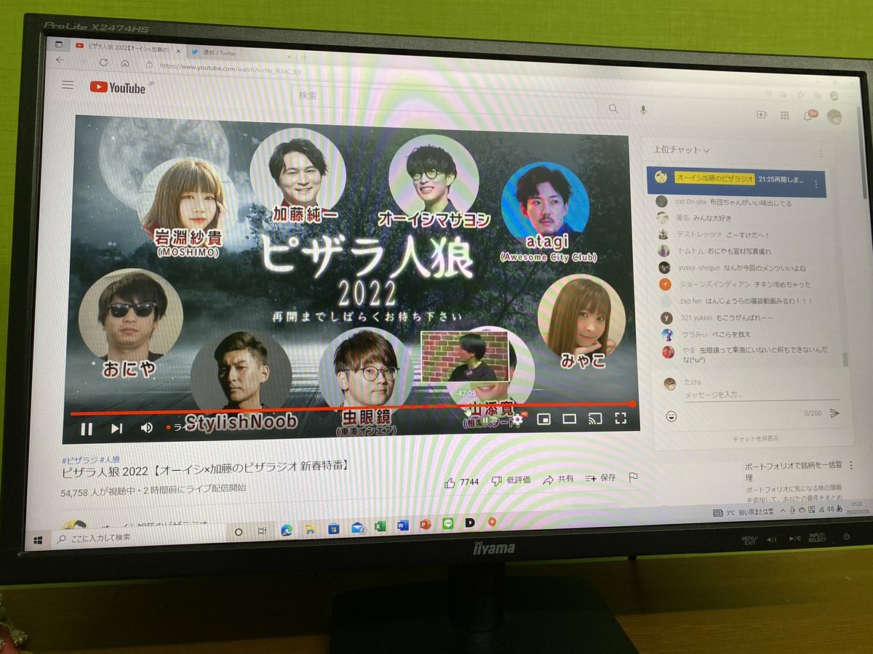
Task: Click the red video progress bar
Action: [353, 408]
